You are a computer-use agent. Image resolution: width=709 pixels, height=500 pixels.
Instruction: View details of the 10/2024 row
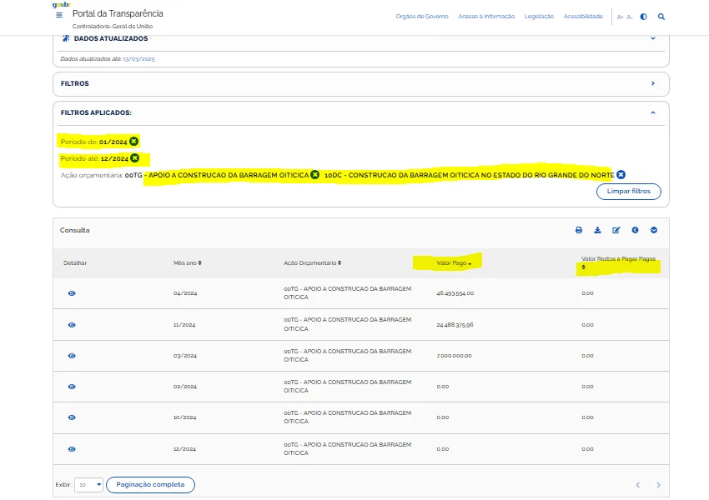72,417
